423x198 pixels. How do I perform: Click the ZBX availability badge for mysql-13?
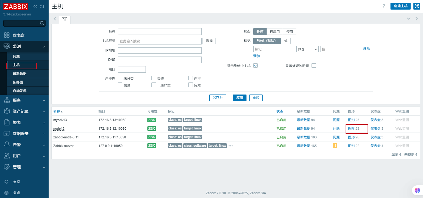click(152, 120)
